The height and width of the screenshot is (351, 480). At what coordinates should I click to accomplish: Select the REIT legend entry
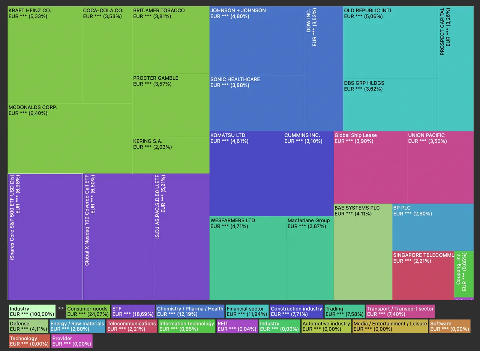click(237, 326)
